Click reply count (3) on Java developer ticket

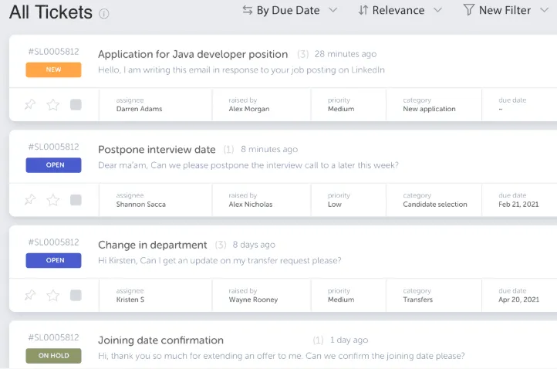click(302, 54)
